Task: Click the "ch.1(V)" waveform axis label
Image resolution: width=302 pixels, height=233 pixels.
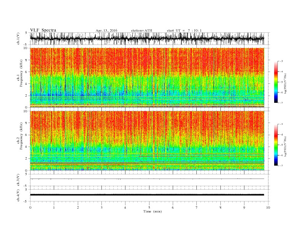Action: 18,38
